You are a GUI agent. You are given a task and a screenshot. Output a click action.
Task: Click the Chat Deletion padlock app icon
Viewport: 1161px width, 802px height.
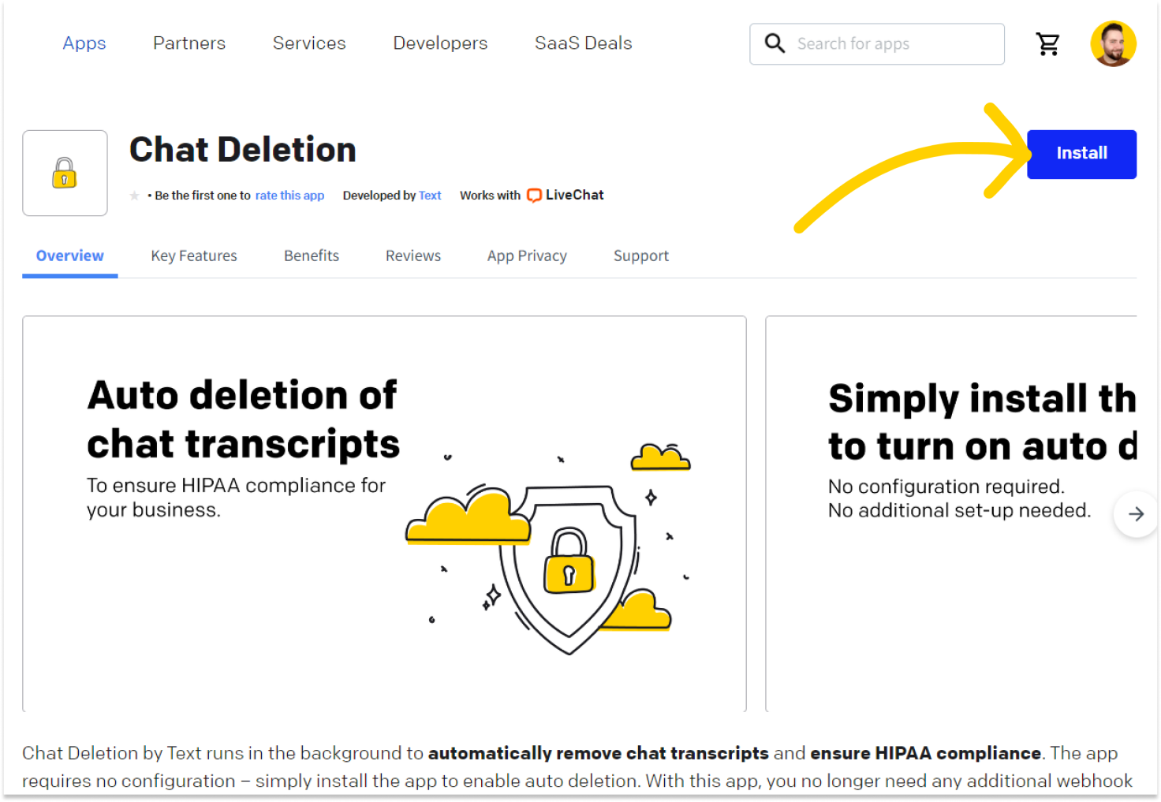[65, 173]
